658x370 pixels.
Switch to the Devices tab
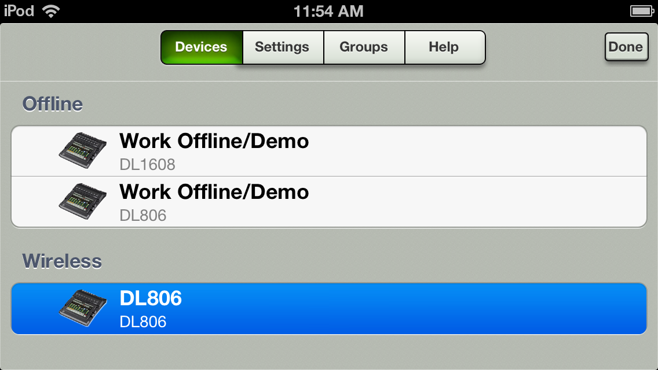tap(202, 47)
